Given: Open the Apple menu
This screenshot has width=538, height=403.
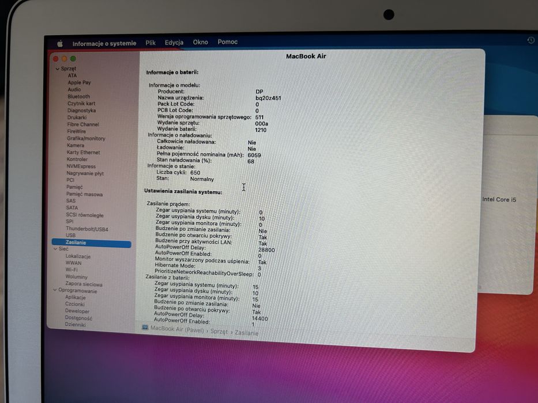Looking at the screenshot, I should point(60,44).
